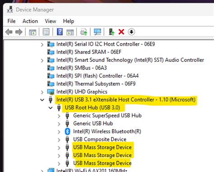Click the Back arrow toolbar icon

pos(9,32)
